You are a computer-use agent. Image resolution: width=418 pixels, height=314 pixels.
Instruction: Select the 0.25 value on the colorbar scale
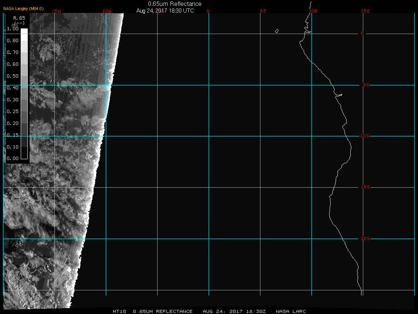[x=24, y=111]
